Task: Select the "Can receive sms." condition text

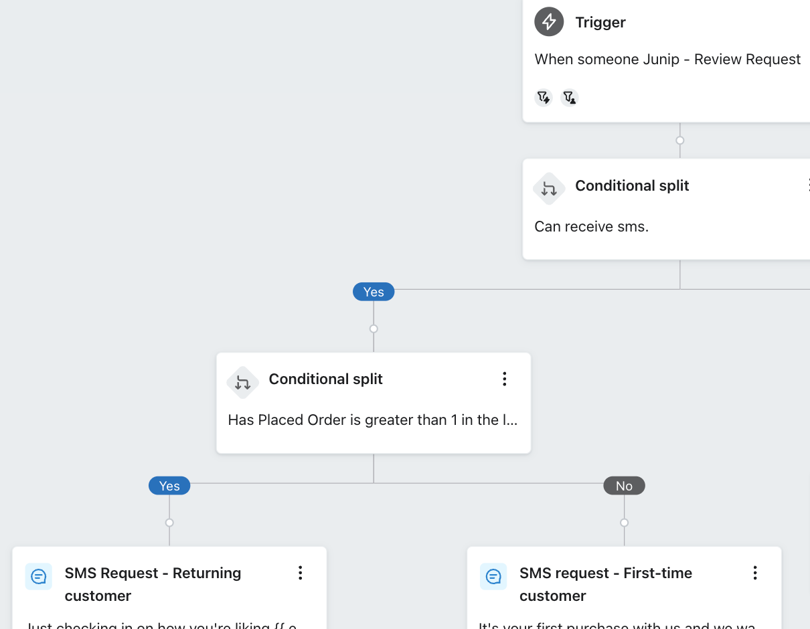Action: point(592,227)
